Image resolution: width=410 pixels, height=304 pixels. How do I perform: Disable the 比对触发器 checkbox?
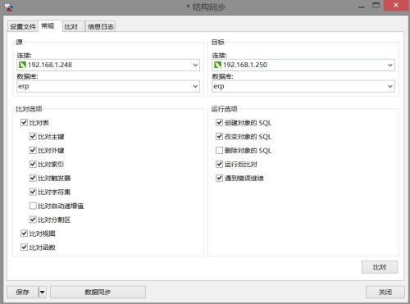pyautogui.click(x=33, y=178)
